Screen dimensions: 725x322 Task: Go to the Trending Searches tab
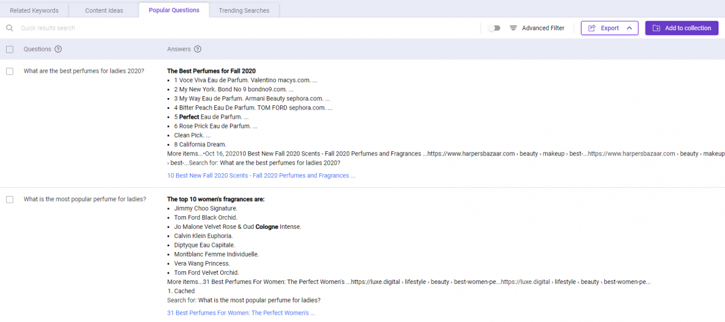pyautogui.click(x=244, y=10)
